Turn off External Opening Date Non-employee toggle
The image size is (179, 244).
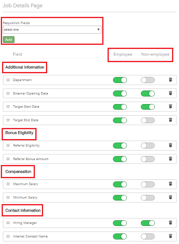(x=148, y=93)
